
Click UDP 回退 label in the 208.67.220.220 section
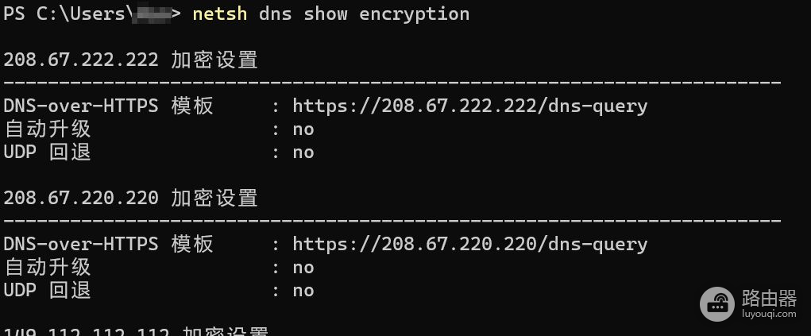[48, 291]
